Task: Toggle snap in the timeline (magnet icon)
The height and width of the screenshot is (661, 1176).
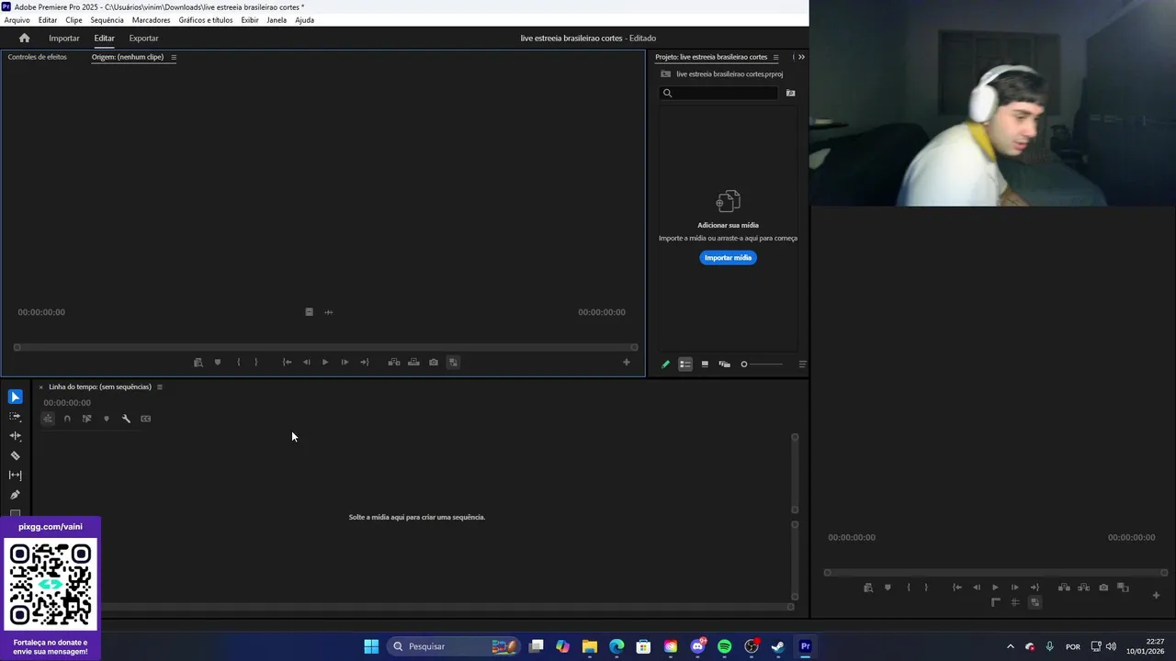Action: click(67, 419)
